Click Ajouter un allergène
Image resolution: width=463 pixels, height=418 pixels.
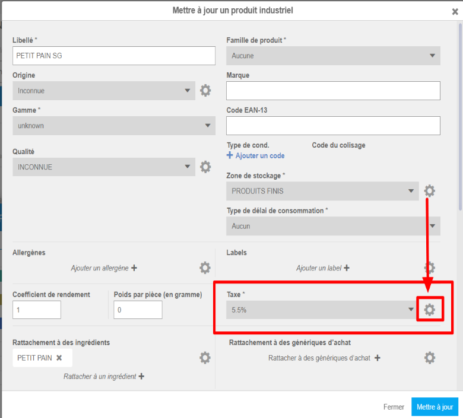click(x=104, y=268)
